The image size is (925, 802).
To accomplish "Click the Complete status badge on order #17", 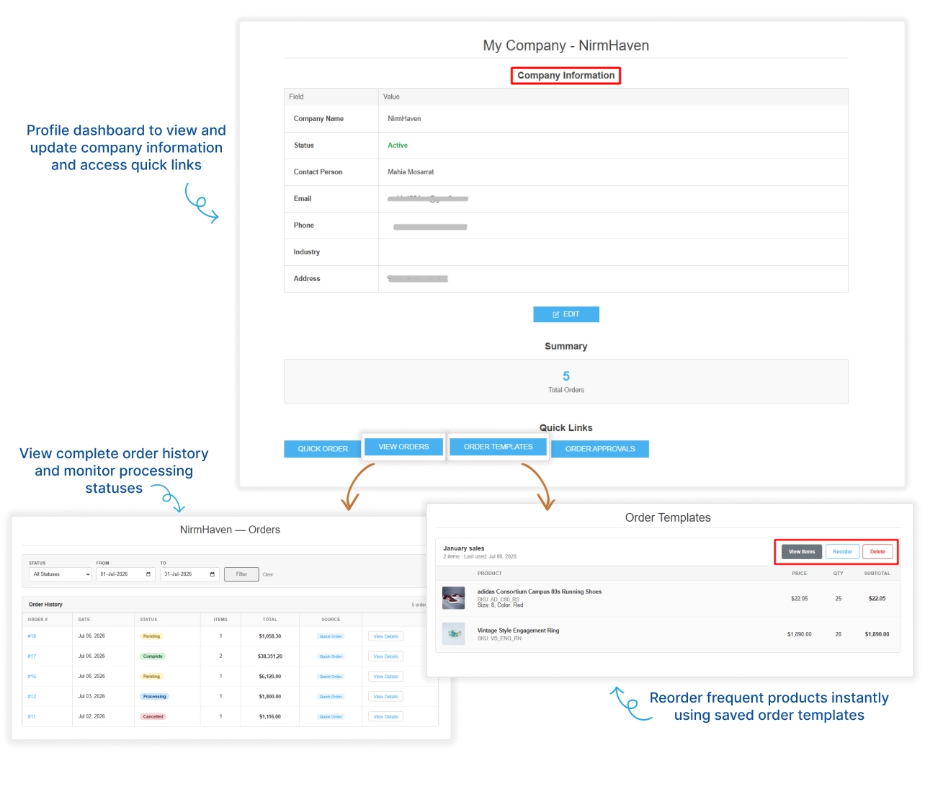I will (153, 656).
